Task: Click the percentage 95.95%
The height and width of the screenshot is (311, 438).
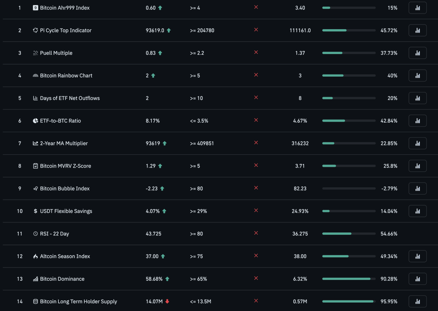Action: coord(389,302)
